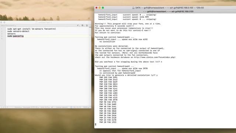Click the 'Would you like to generate a detailed correlation' line
236x133 pixels.
click(x=126, y=75)
